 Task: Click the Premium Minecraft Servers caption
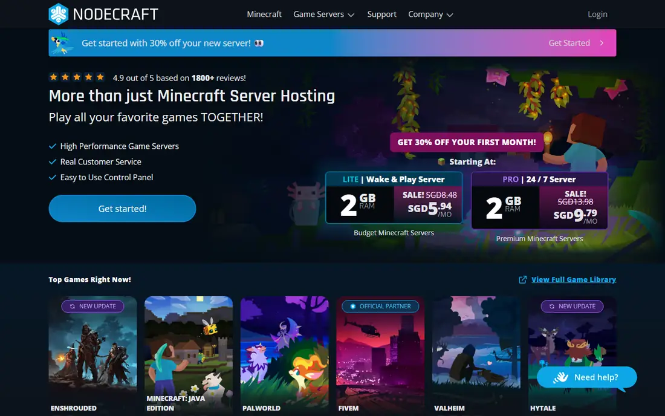click(x=539, y=239)
